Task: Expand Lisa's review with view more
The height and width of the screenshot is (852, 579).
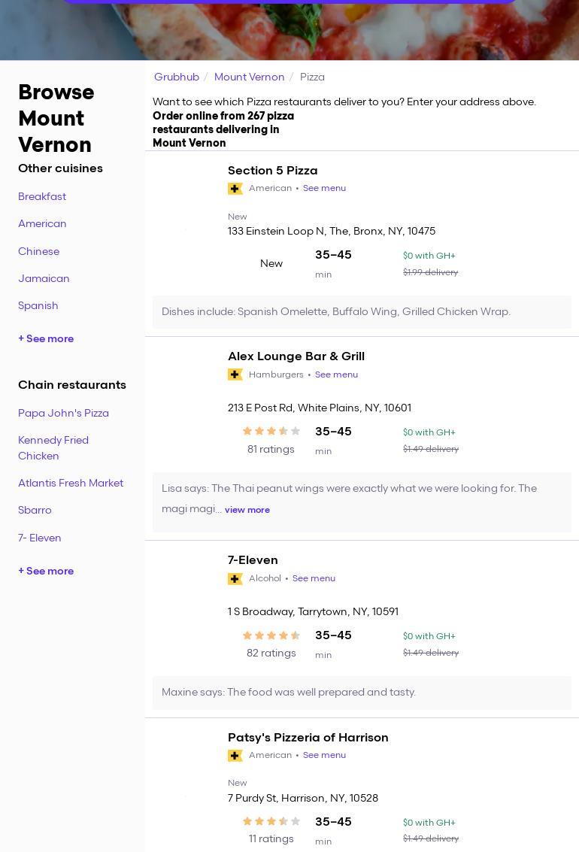Action: click(x=247, y=510)
